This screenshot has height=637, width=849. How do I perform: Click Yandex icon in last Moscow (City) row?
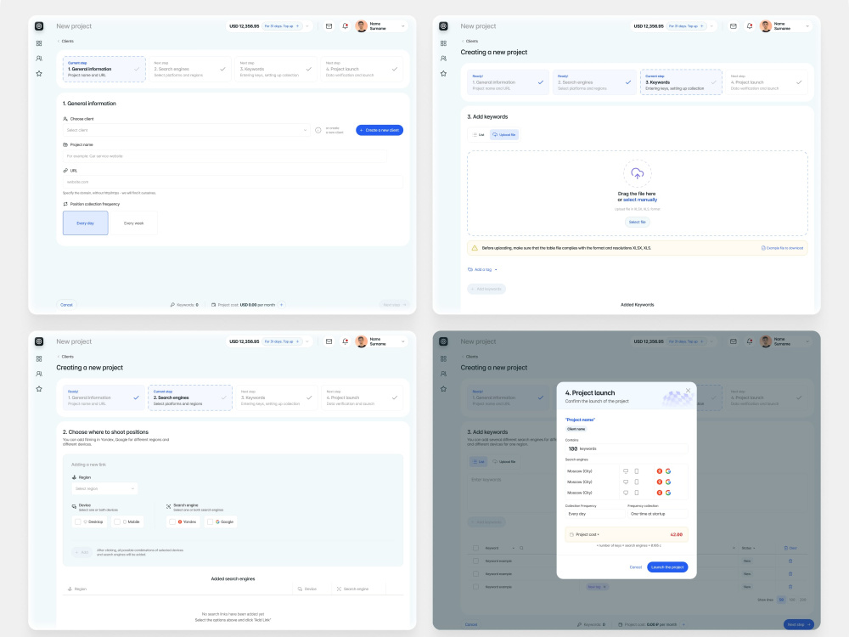660,493
